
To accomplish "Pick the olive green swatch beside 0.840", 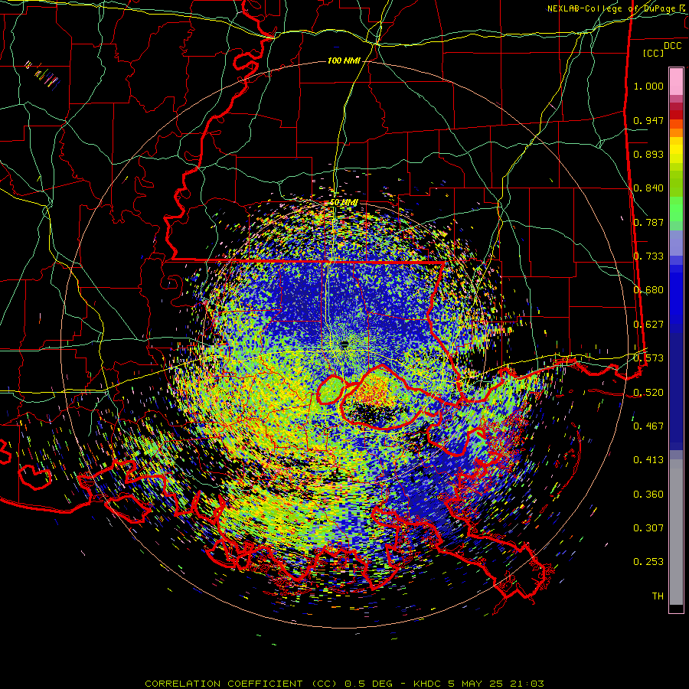I will 676,183.
